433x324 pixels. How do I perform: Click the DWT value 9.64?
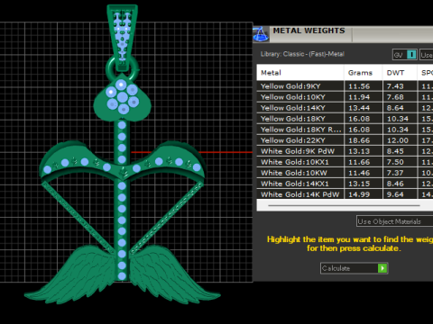[395, 194]
